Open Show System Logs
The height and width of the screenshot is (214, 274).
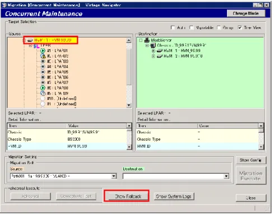[x=174, y=197]
